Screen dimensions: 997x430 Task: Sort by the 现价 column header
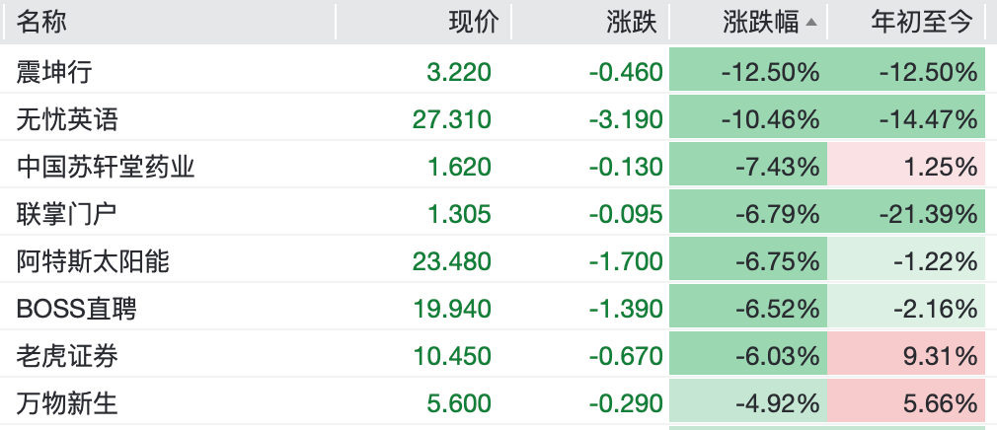pos(474,22)
